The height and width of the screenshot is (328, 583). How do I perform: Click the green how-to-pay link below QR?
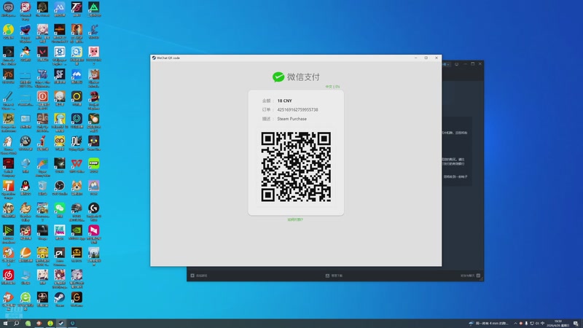(296, 220)
